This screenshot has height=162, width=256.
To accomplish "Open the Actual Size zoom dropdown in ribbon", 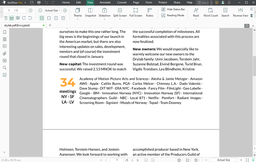I will (53, 11).
